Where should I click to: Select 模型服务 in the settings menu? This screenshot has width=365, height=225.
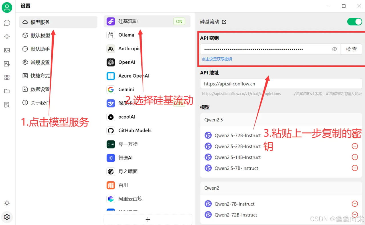[58, 22]
